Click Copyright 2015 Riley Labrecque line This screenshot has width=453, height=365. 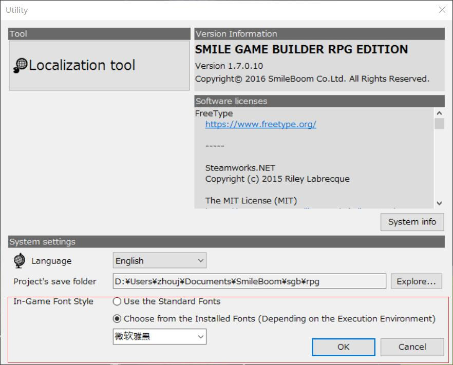277,179
